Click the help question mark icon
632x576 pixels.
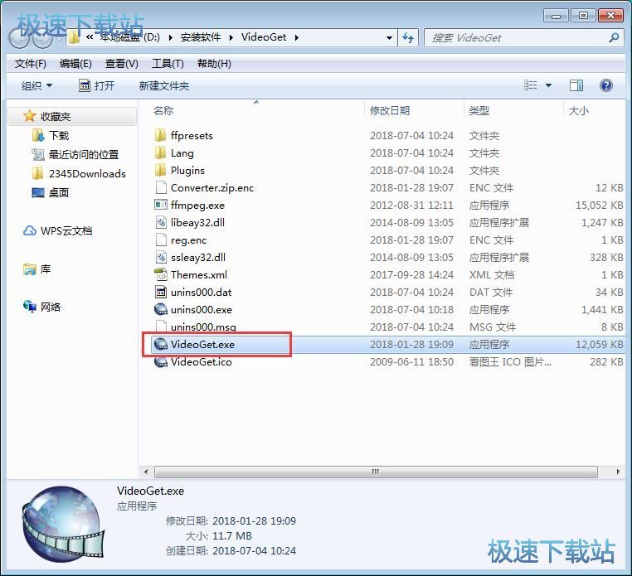606,85
